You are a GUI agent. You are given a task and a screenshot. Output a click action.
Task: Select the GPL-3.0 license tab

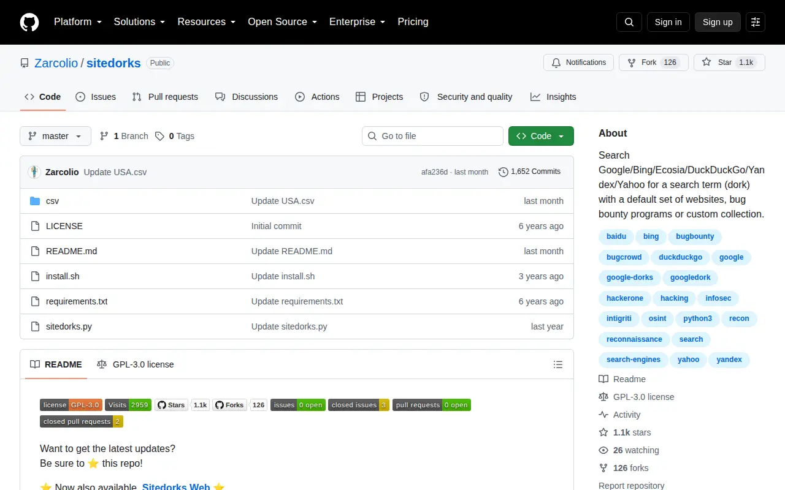(136, 364)
